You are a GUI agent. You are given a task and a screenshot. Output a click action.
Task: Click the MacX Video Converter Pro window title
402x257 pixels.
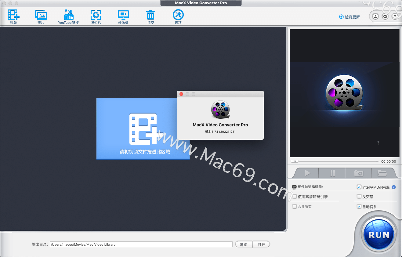point(201,3)
